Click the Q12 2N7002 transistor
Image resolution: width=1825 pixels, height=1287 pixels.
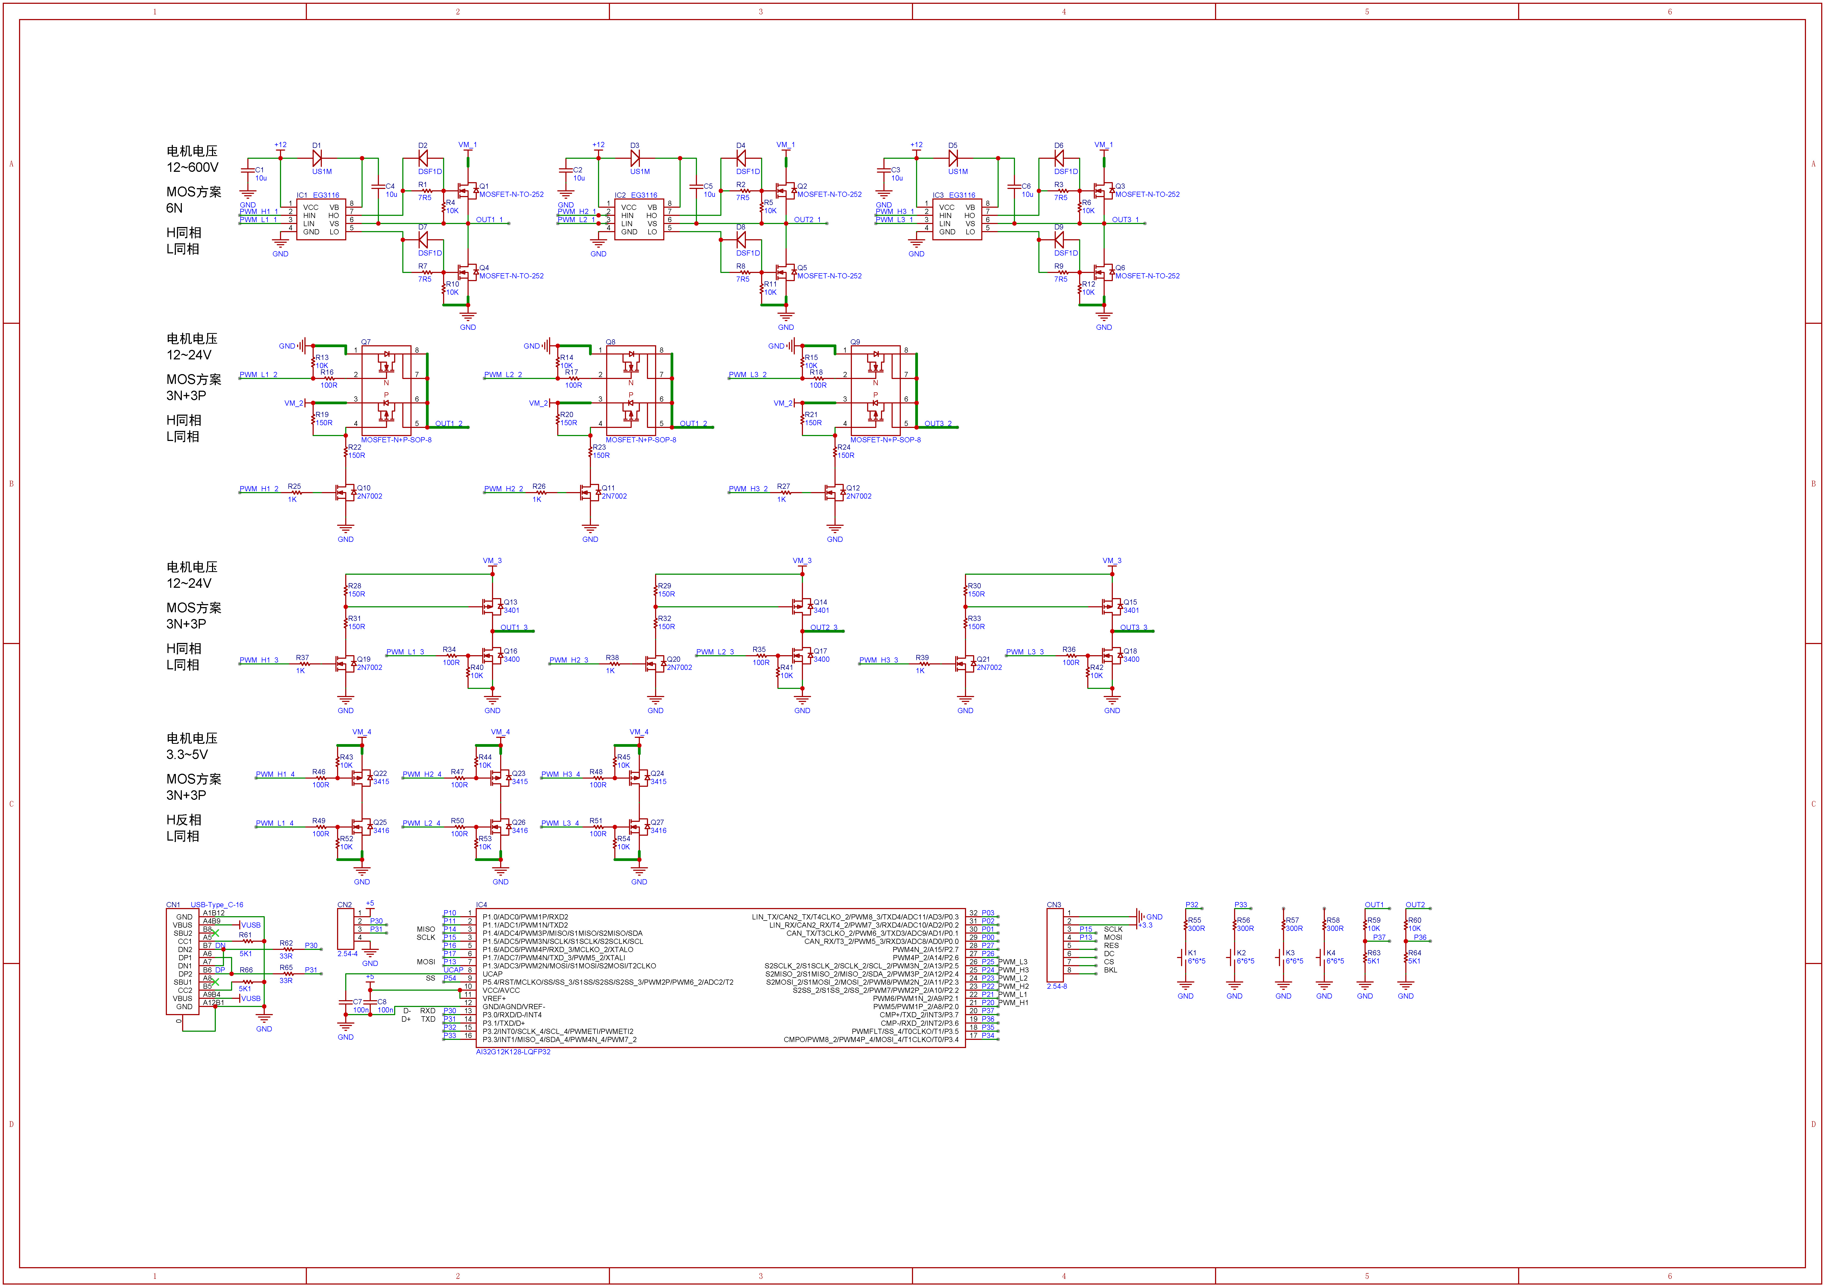coord(835,493)
